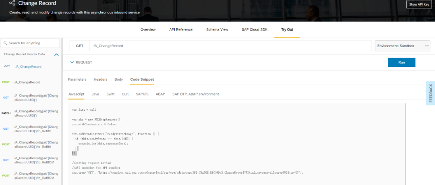Click the /A_ChangeRecord endpoint path field
Screen dimensions: 435x185
(x=230, y=46)
